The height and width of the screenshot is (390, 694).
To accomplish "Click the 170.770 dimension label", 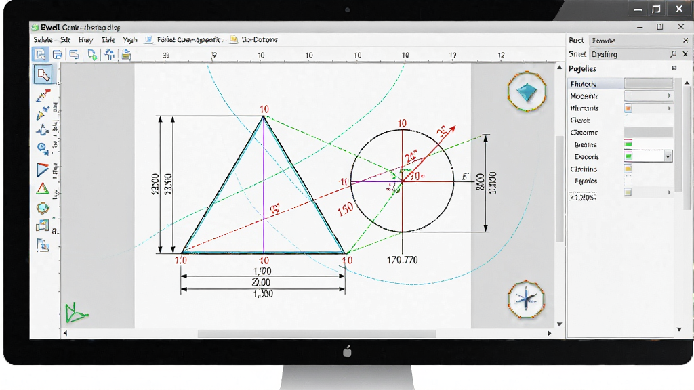I will [403, 260].
